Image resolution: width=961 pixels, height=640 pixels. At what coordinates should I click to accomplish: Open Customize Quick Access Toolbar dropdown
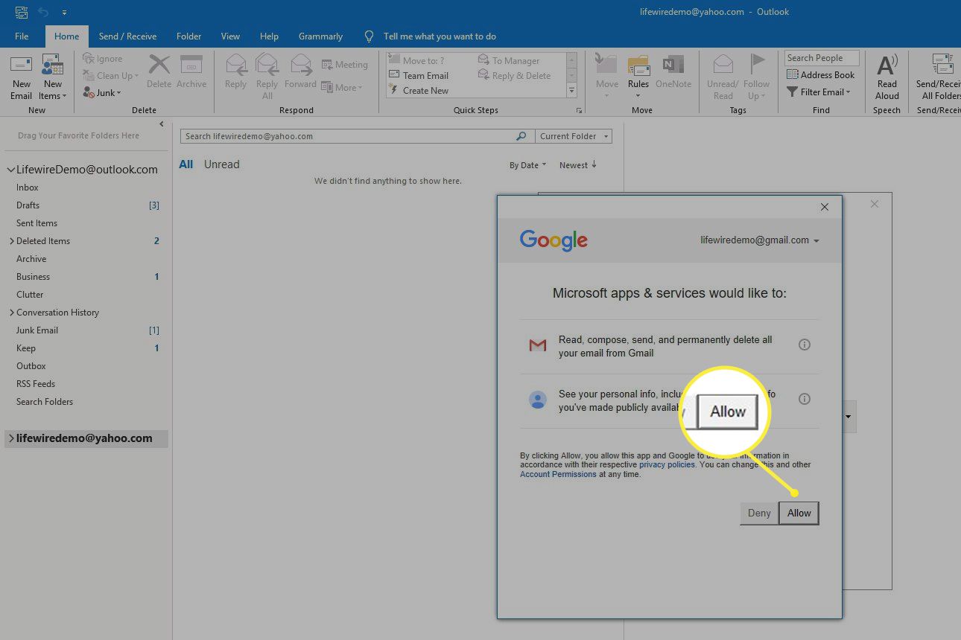[x=64, y=13]
